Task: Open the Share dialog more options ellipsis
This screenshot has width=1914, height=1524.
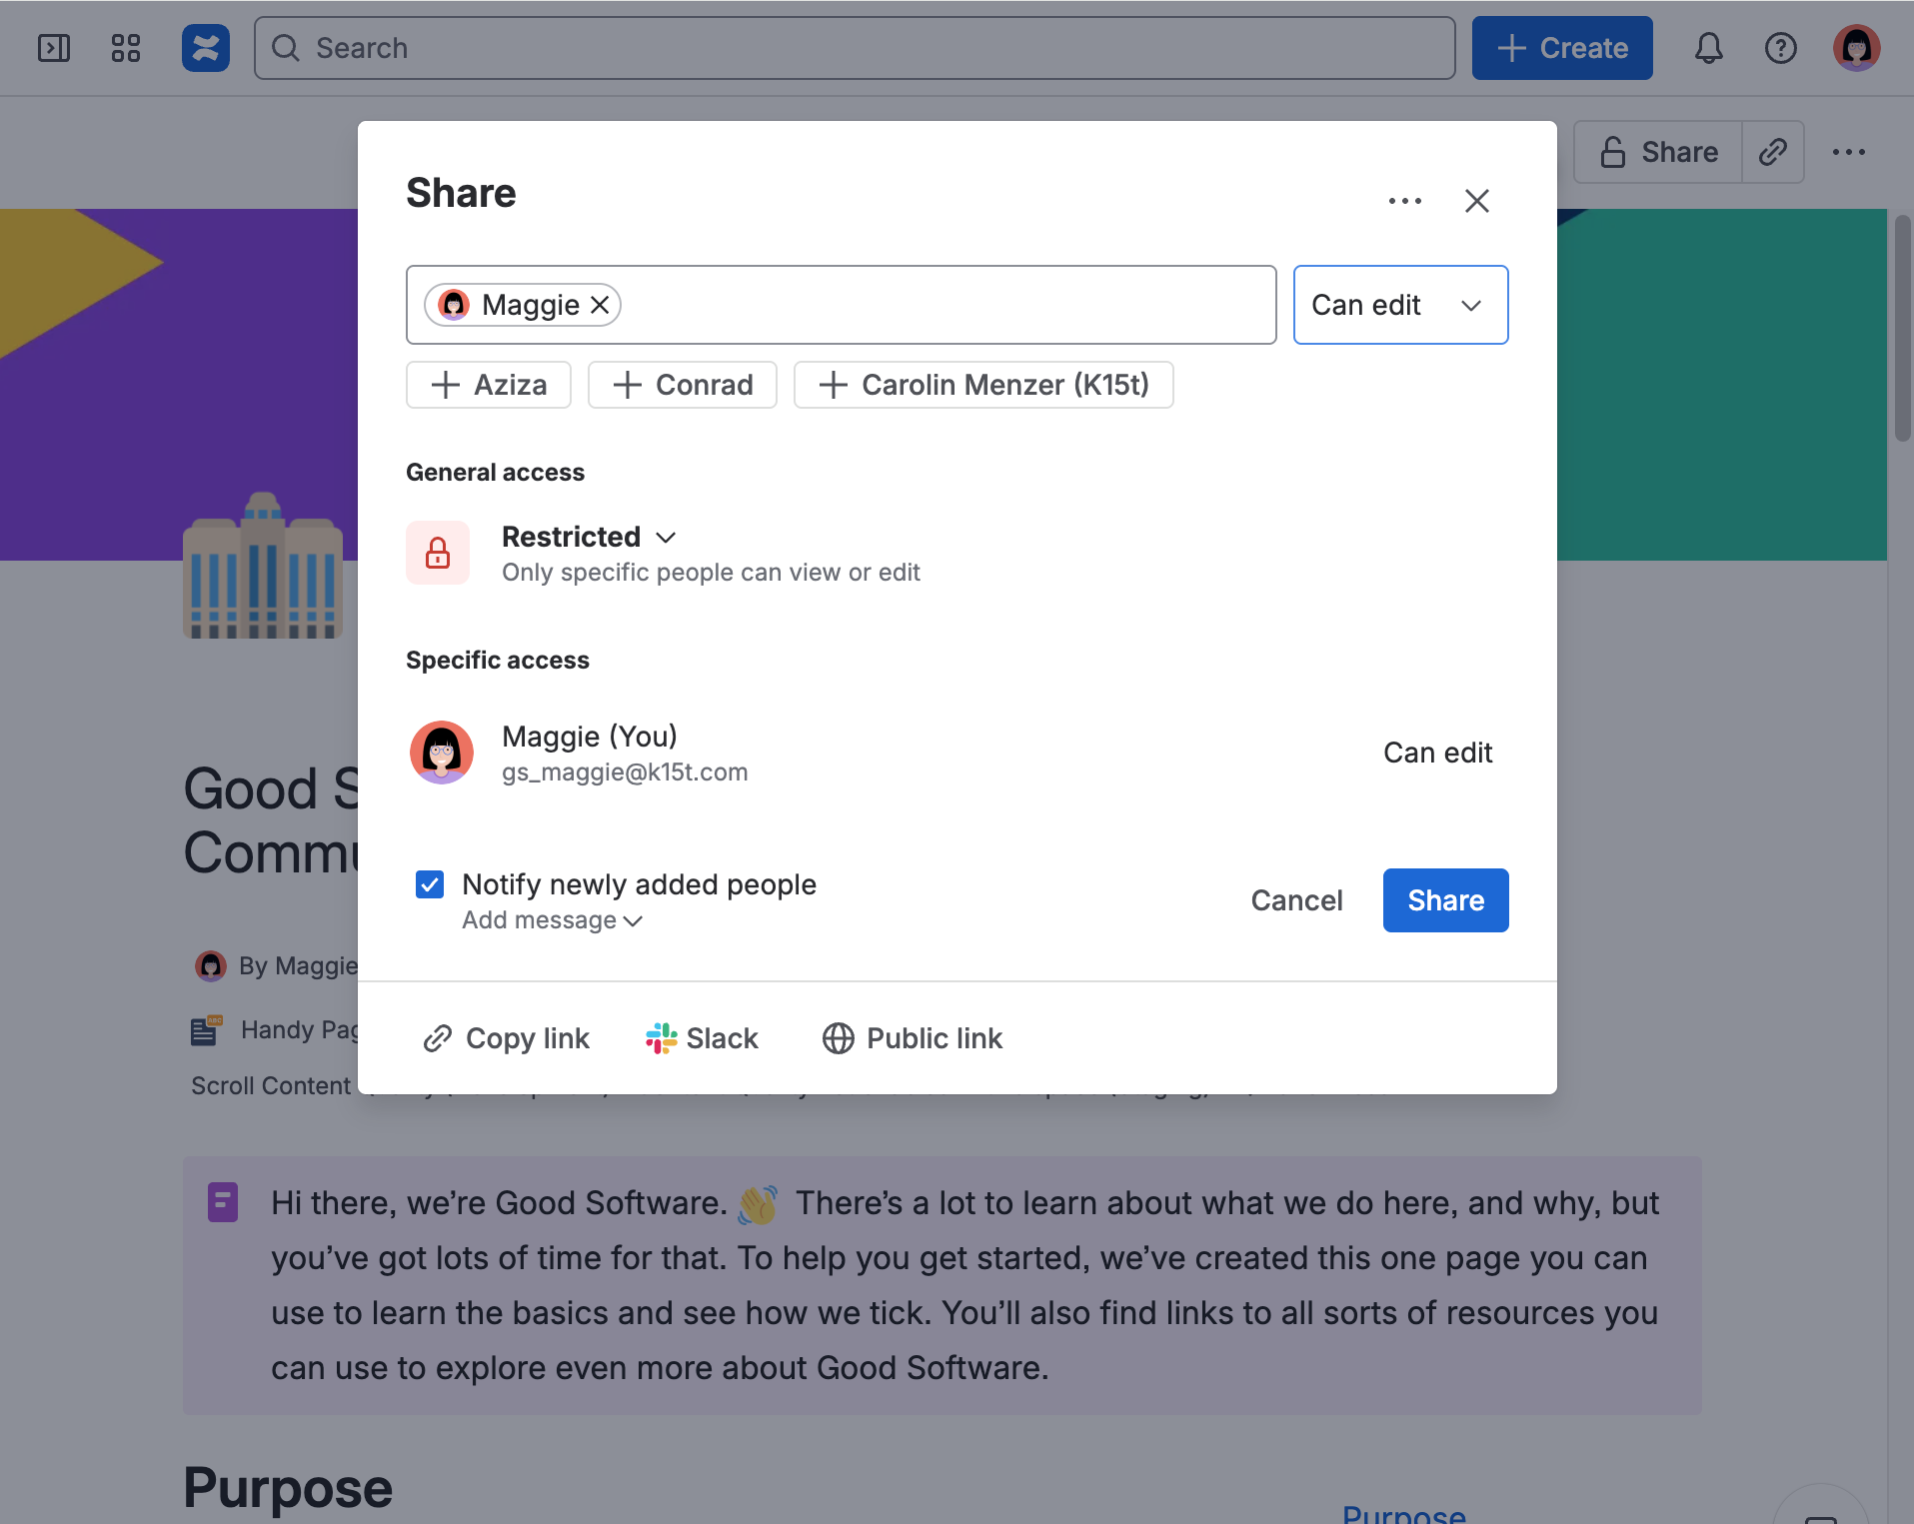Action: coord(1404,201)
